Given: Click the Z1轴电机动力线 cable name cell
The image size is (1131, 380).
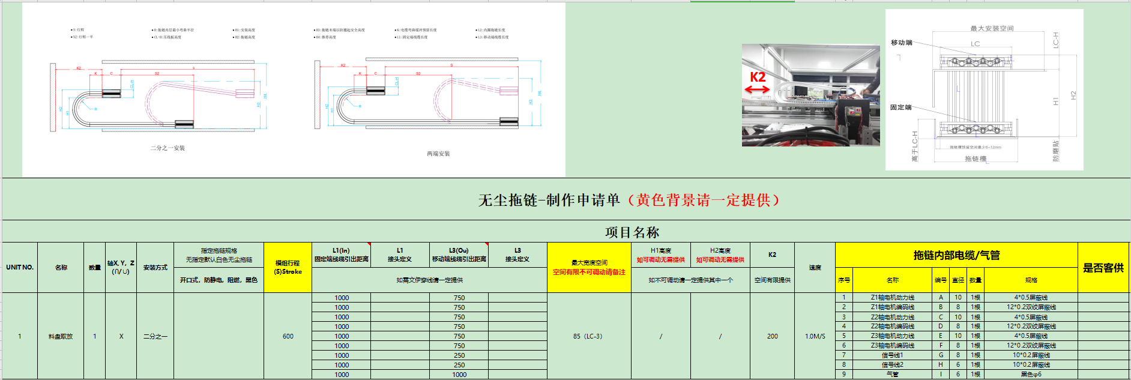Looking at the screenshot, I should tap(892, 297).
